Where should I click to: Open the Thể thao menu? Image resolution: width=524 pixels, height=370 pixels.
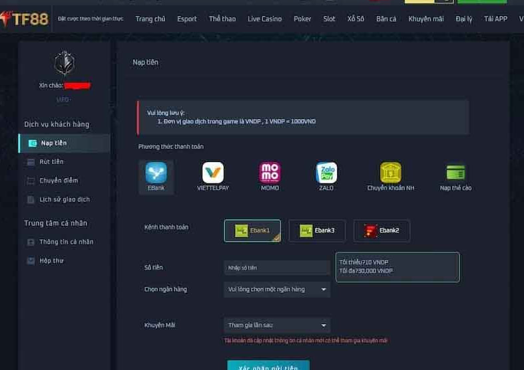click(x=222, y=19)
